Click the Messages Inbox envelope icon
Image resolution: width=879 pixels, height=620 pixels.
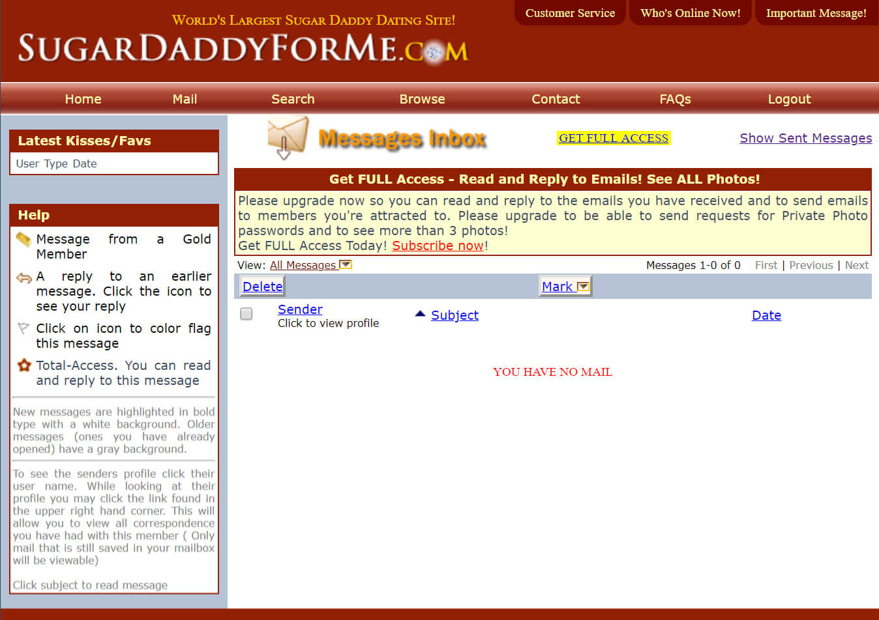tap(288, 137)
